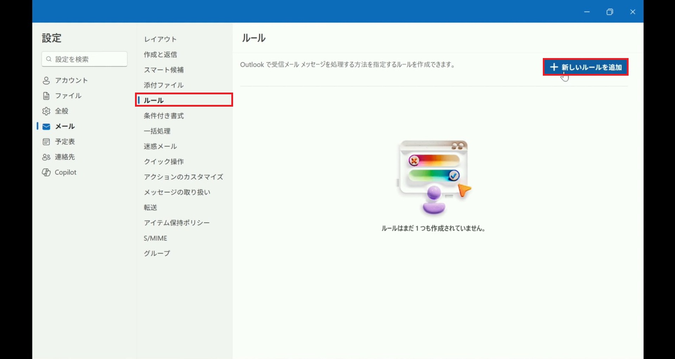
Task: Open クイック操作 settings
Action: click(163, 162)
